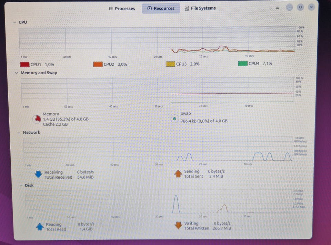Open the hamburger menu in the header bar
The image size is (331, 245).
(278, 7)
